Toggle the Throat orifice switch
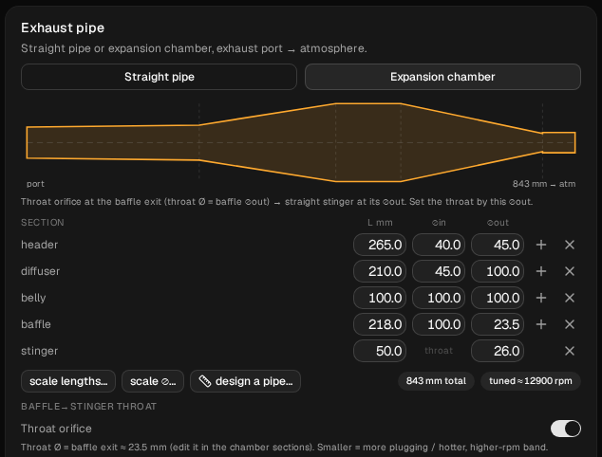The height and width of the screenshot is (457, 602). [566, 429]
